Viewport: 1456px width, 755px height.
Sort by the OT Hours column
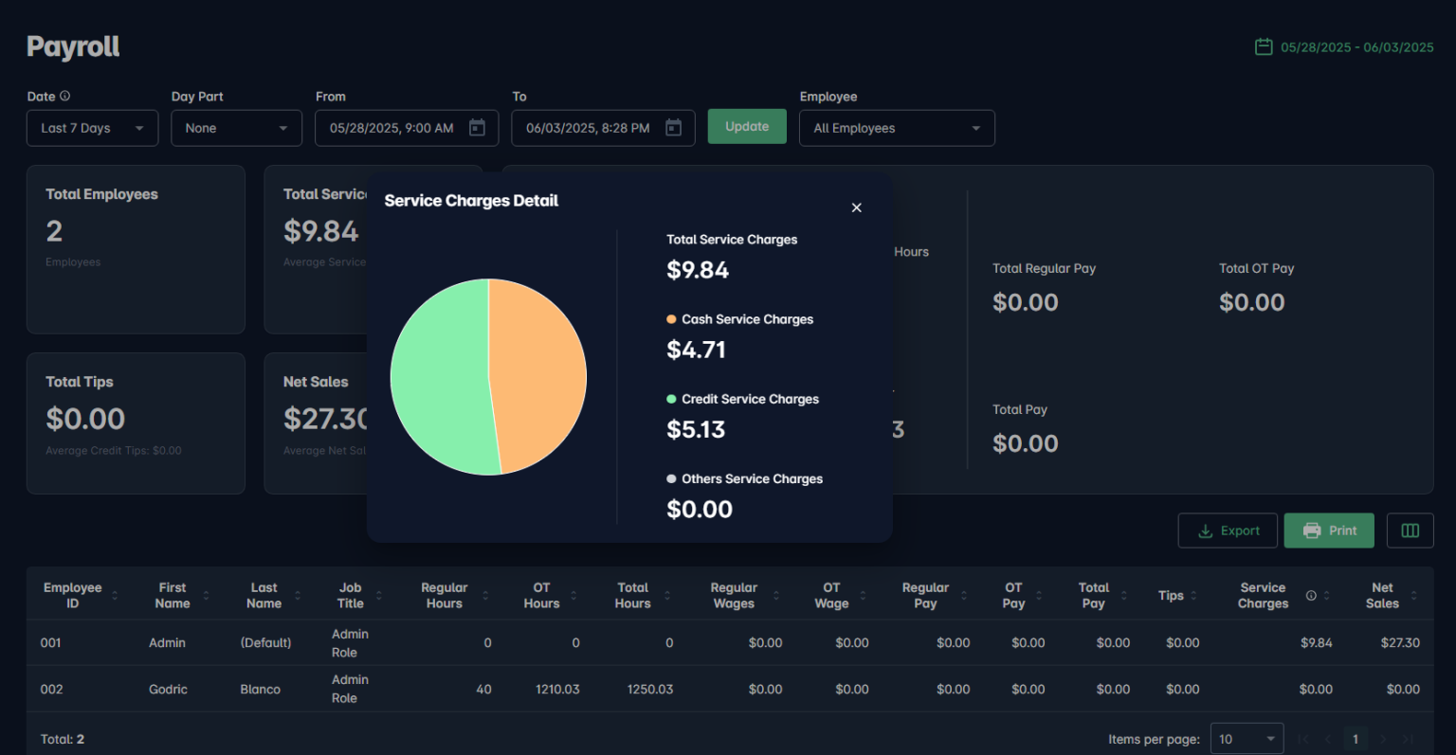(573, 596)
